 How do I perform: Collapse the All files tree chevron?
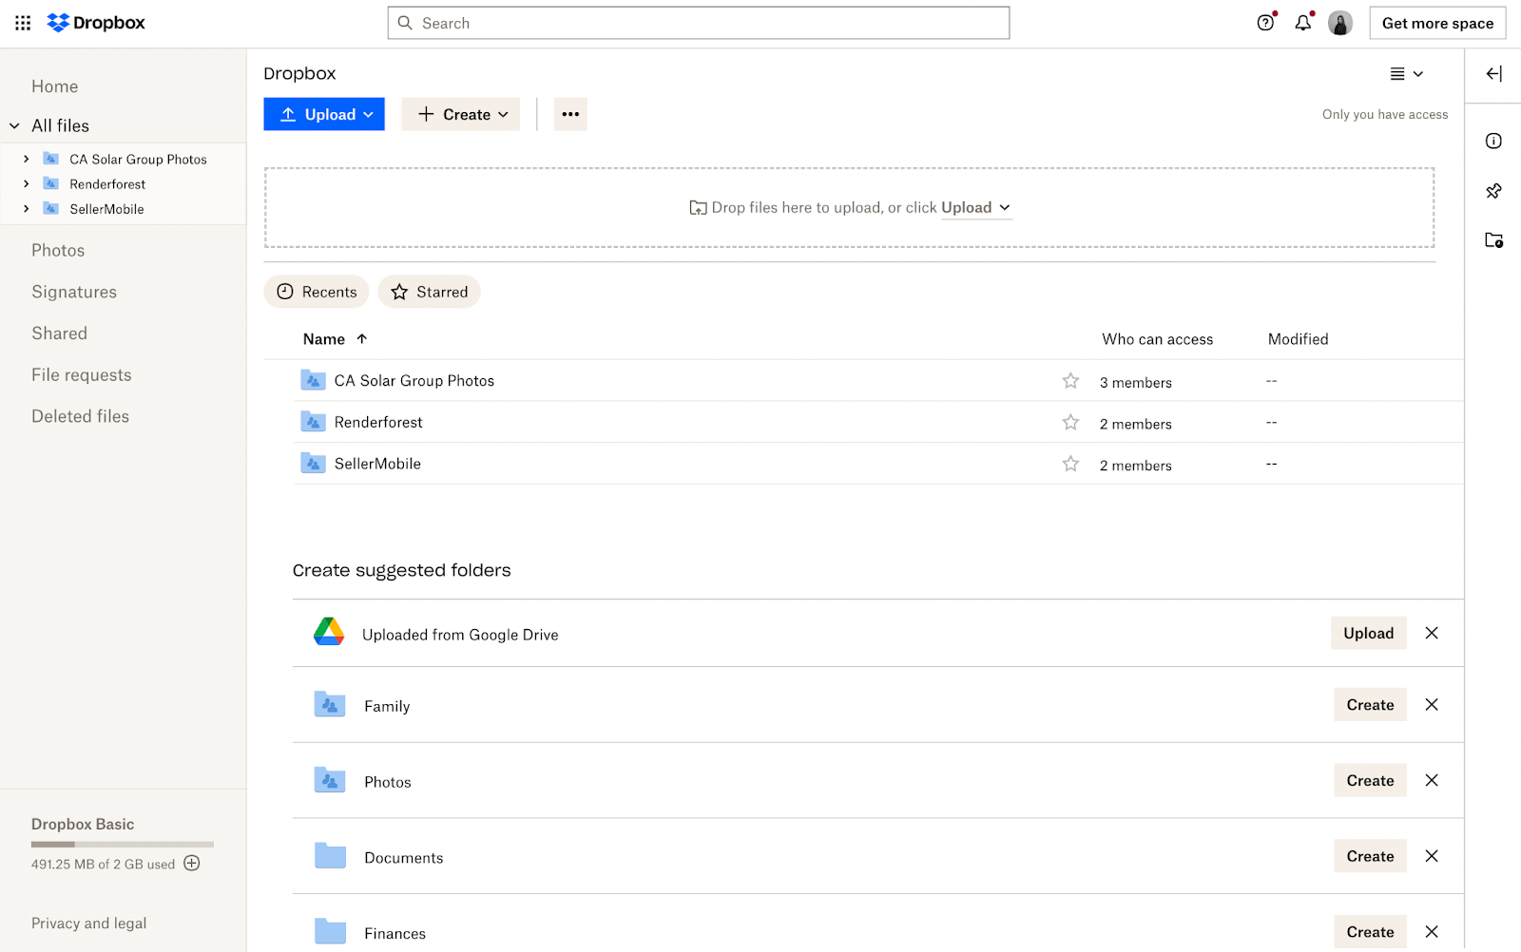(15, 125)
